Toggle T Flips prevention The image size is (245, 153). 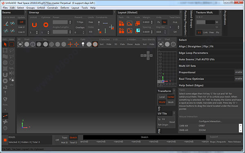pos(80,22)
